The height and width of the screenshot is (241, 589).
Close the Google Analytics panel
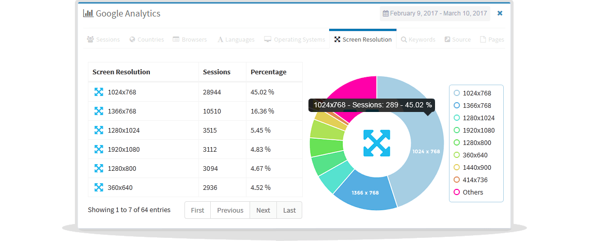point(500,13)
